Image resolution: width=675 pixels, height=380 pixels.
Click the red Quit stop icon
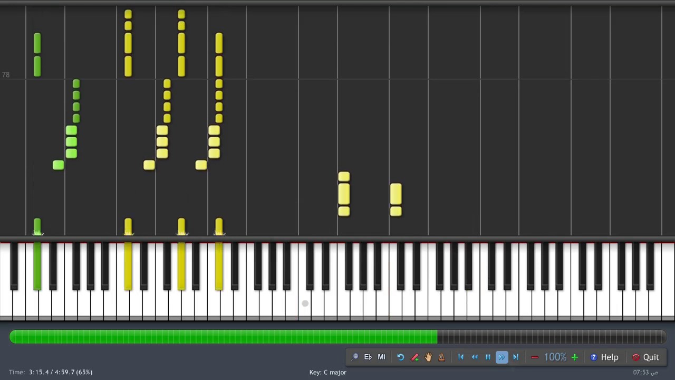click(x=636, y=357)
